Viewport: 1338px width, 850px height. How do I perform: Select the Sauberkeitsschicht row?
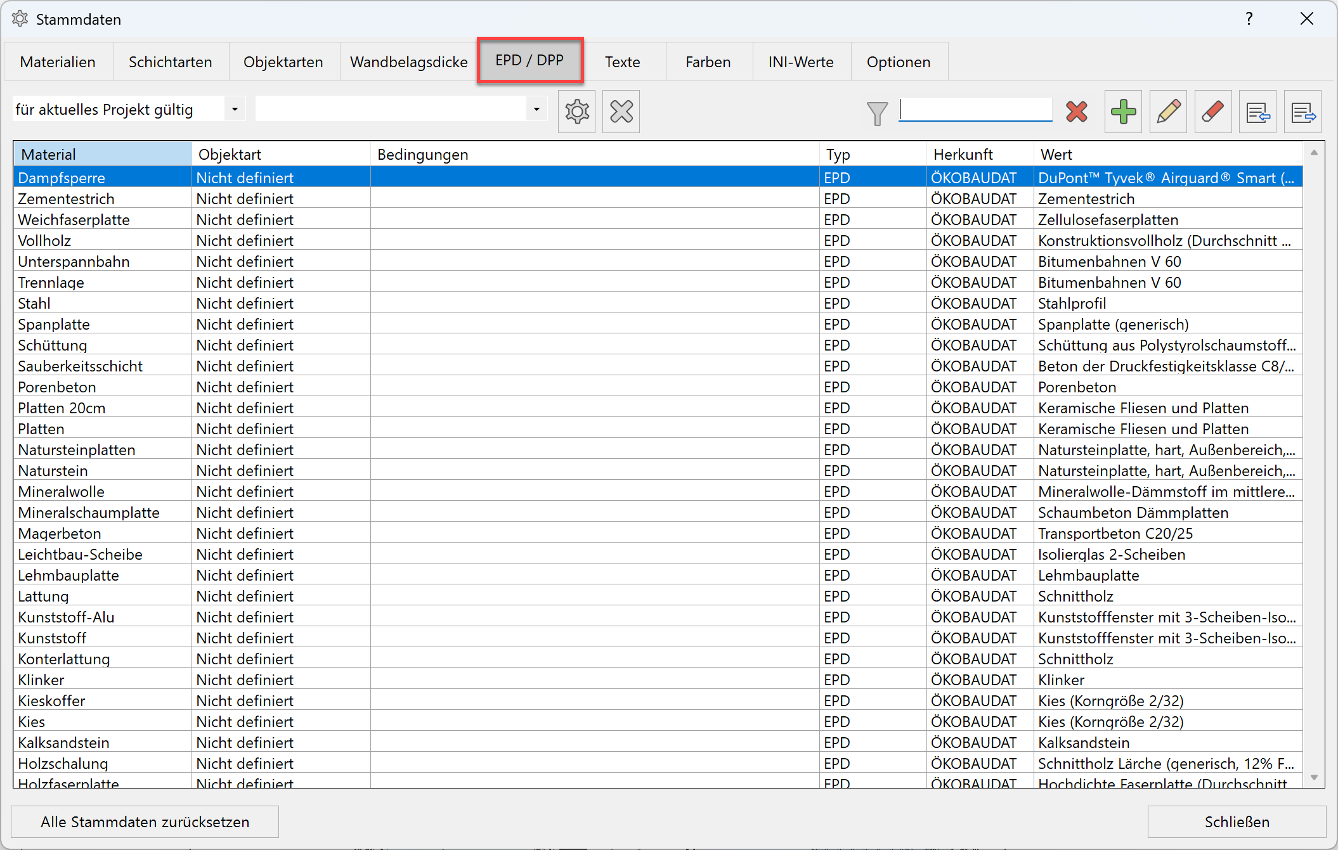pos(658,366)
